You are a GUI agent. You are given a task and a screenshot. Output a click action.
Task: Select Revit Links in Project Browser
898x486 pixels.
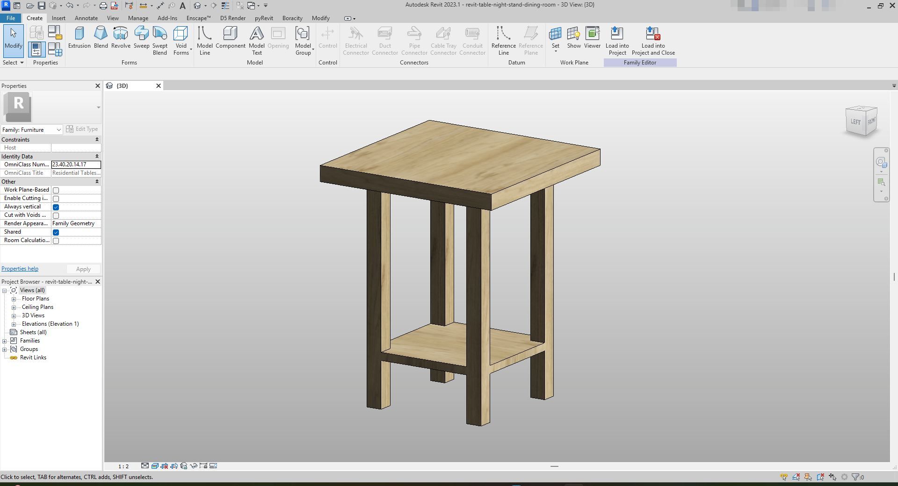(33, 358)
